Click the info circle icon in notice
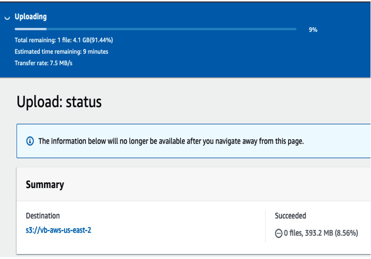The height and width of the screenshot is (259, 371). pos(30,141)
